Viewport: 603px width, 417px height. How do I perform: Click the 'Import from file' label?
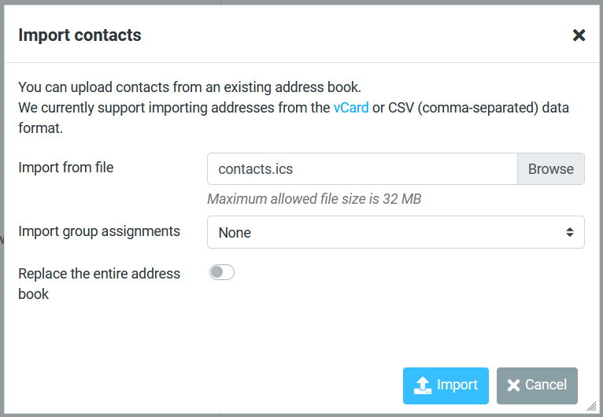coord(66,167)
